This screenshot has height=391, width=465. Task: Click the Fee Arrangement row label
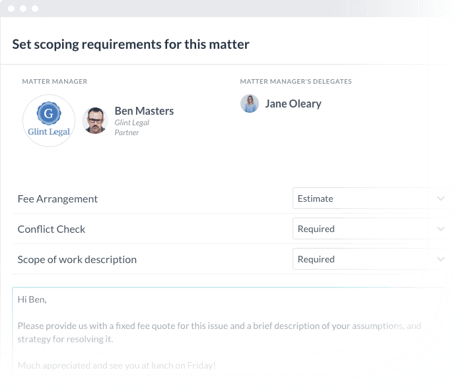point(57,199)
